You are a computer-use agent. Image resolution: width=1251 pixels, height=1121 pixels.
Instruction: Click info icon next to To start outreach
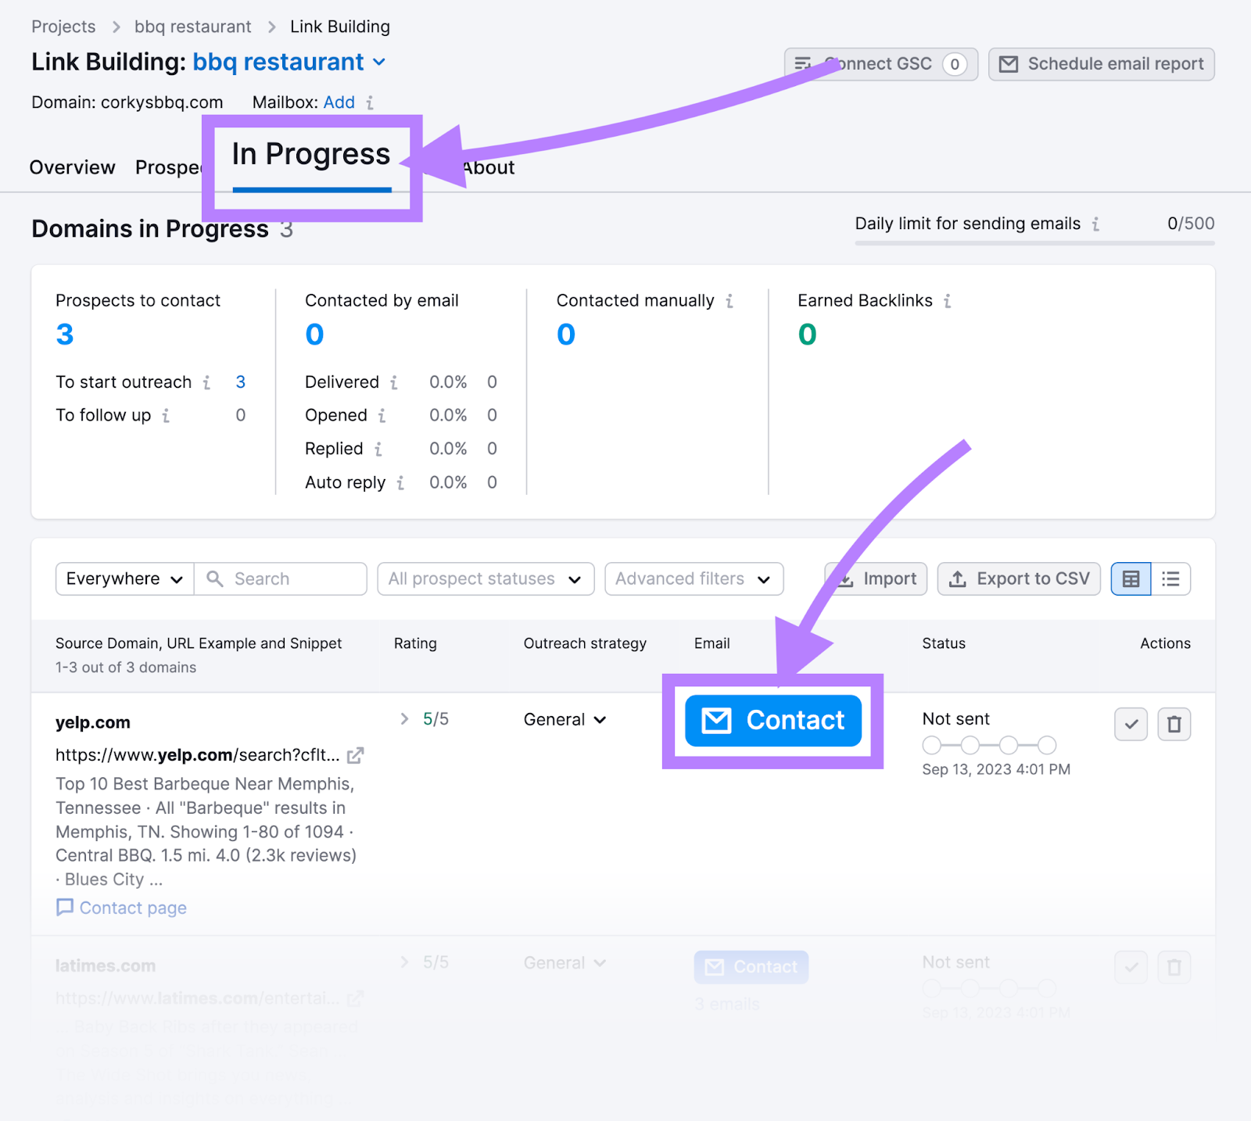206,382
